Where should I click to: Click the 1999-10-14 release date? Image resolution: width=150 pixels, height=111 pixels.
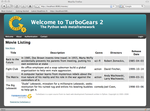(x=136, y=69)
